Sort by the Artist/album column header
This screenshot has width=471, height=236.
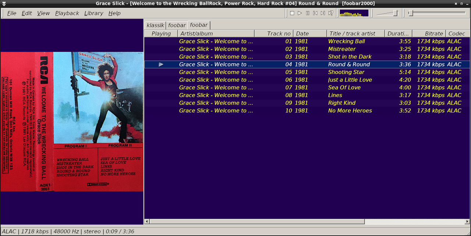[x=216, y=33]
